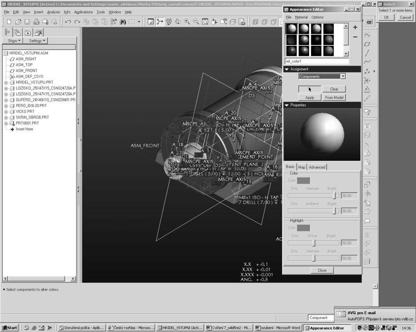
Task: Open the Find tool binoculars icon
Action: (x=123, y=22)
